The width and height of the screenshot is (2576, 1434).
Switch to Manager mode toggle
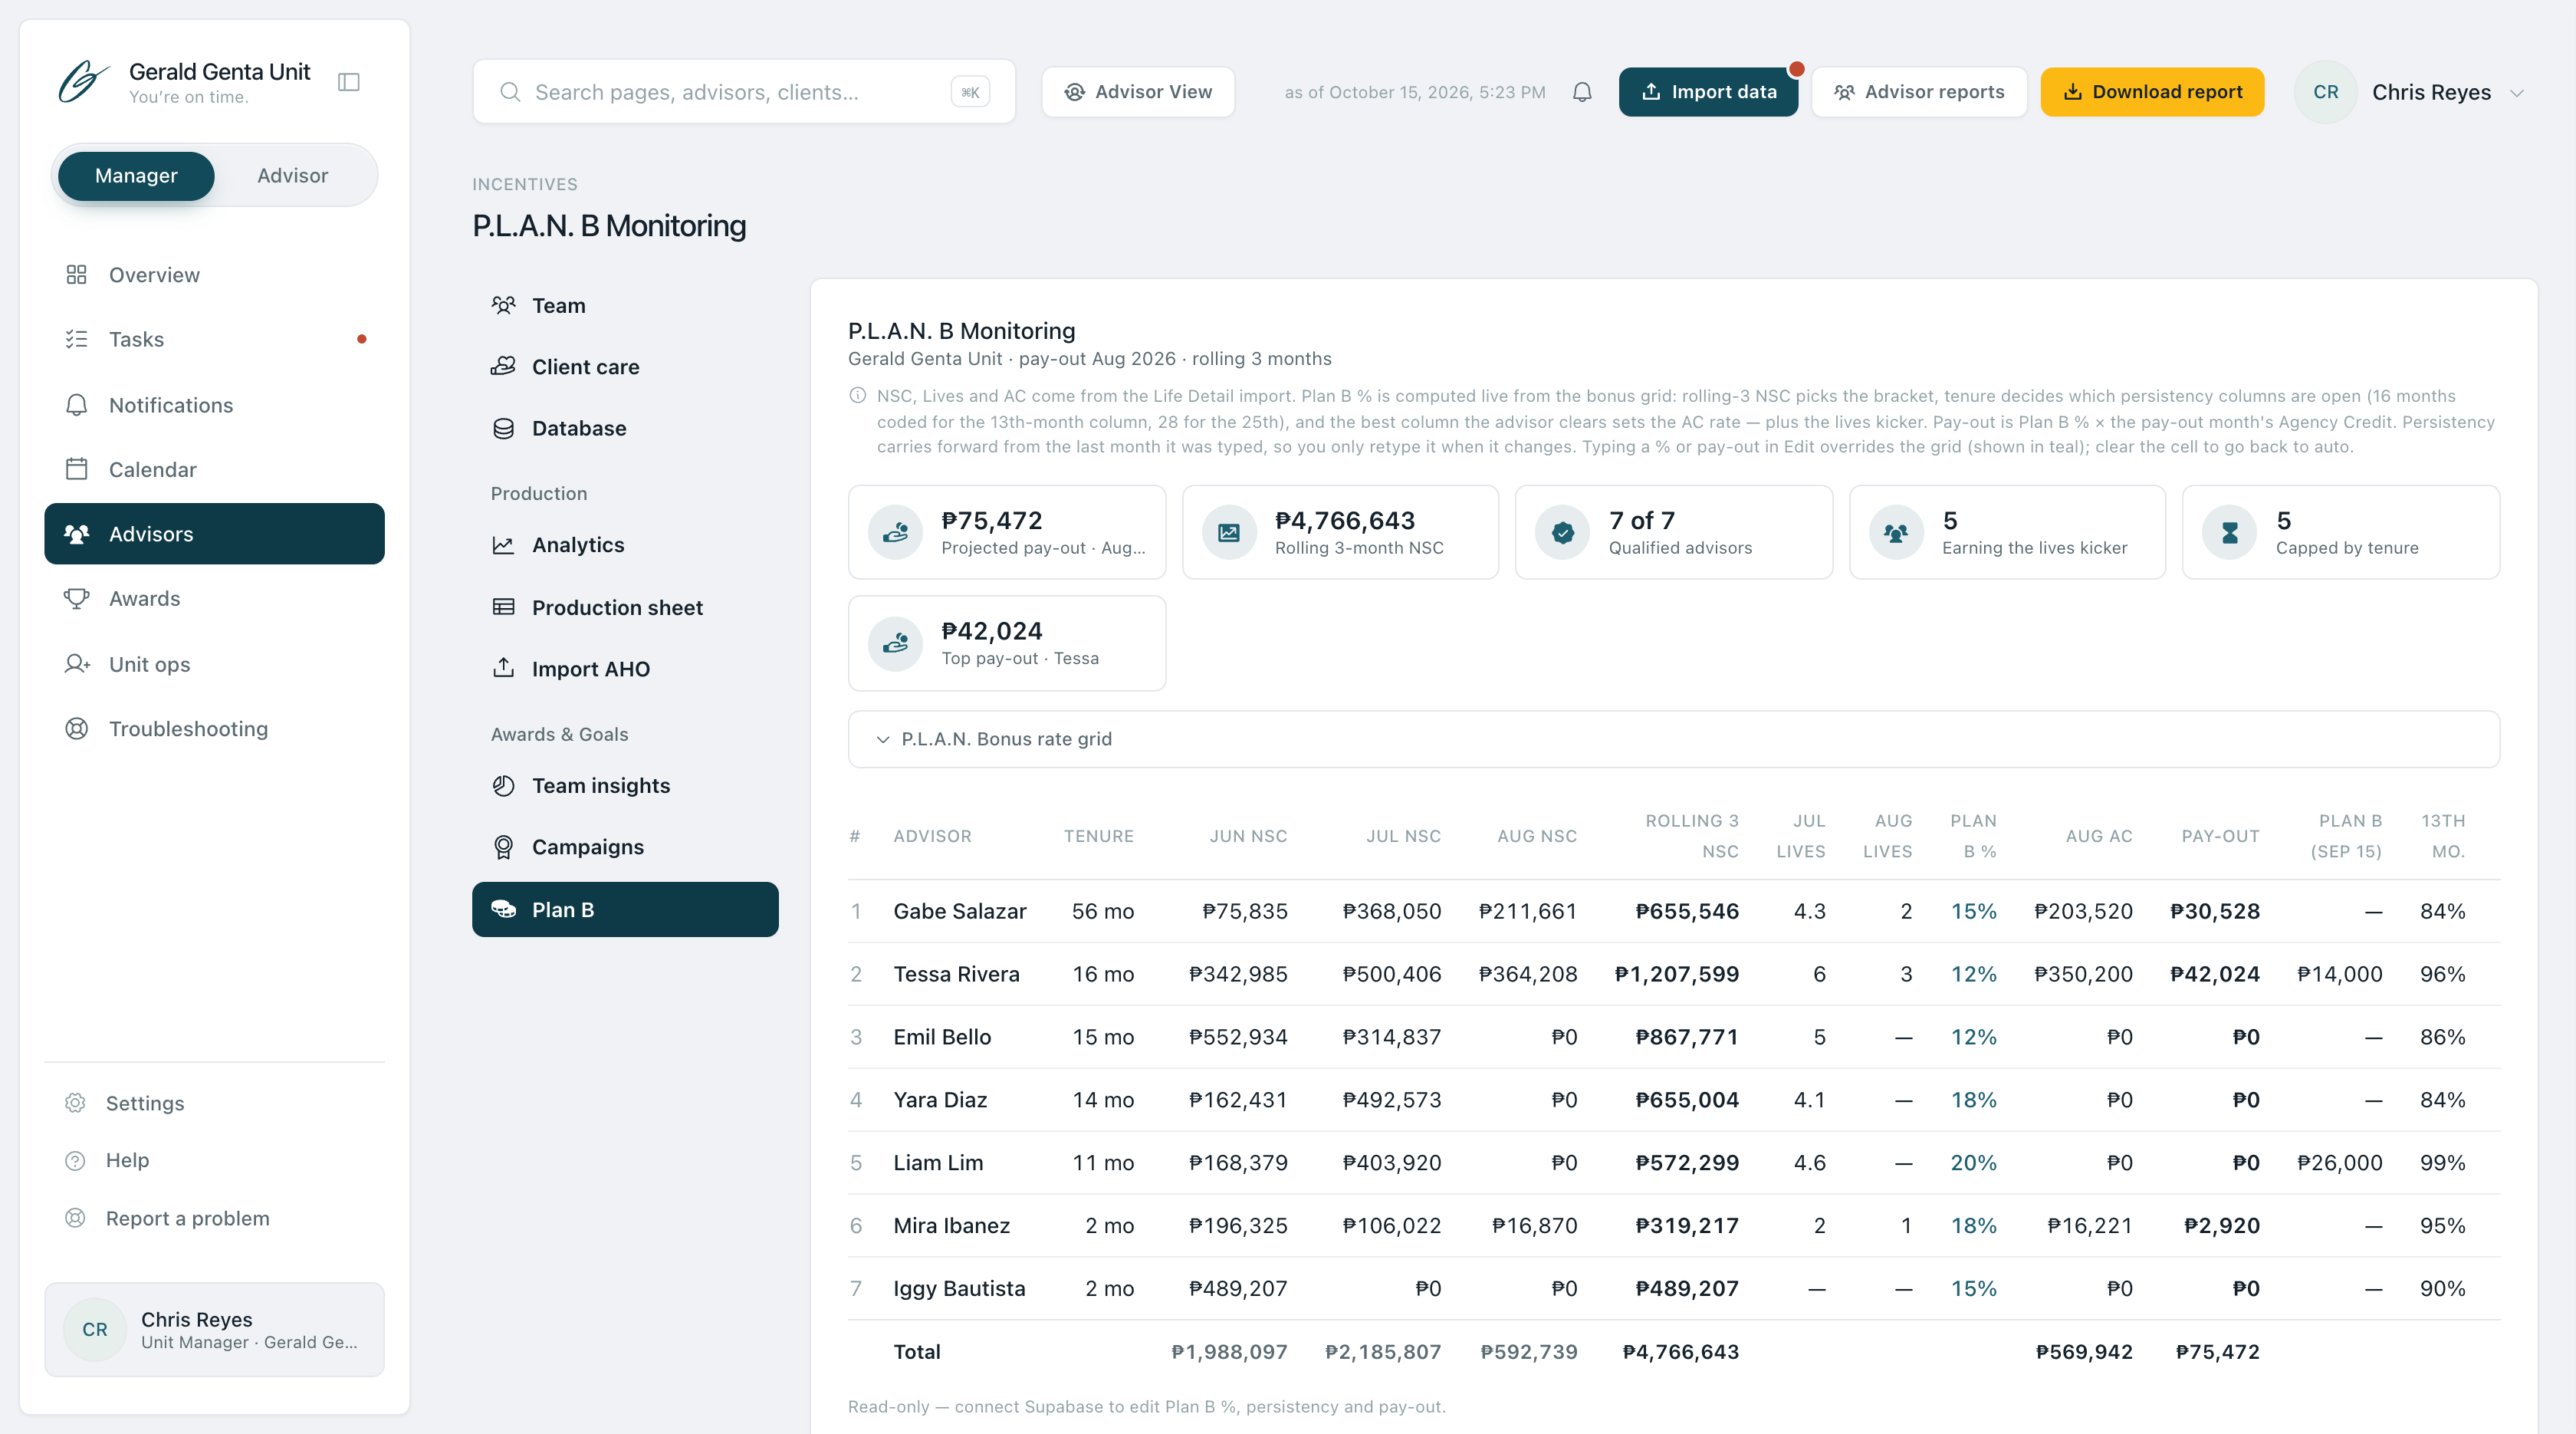coord(136,176)
